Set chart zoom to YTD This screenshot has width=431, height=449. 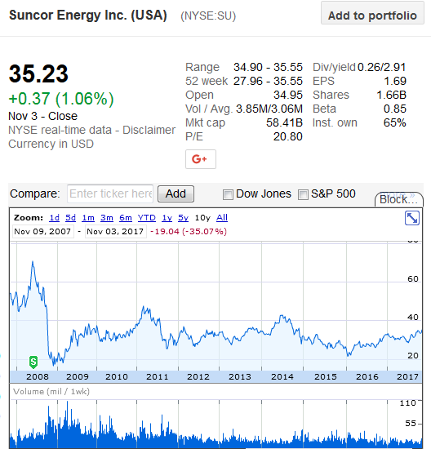point(146,218)
